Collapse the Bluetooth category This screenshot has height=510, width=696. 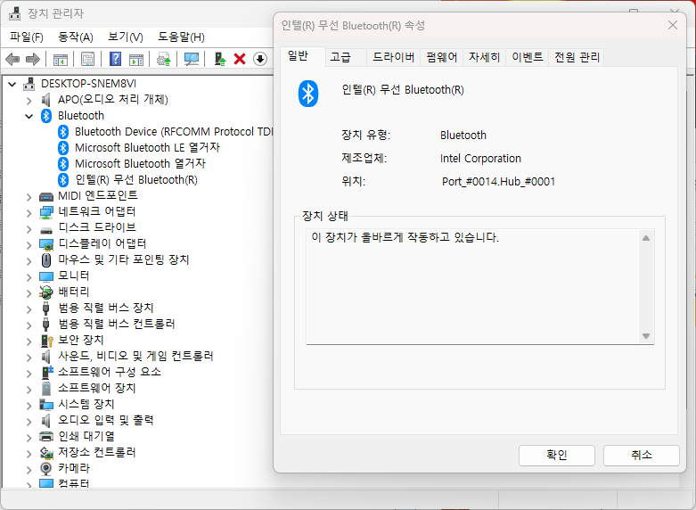(x=29, y=117)
